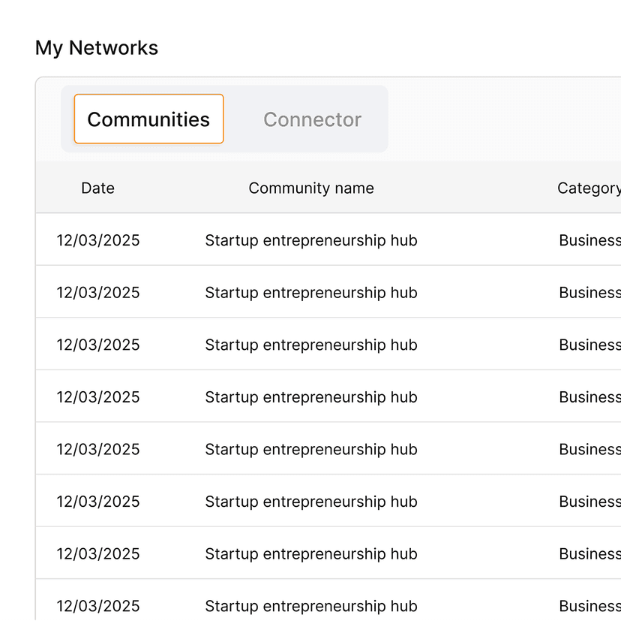Sort by the Date column header
Viewport: 621px width, 621px height.
97,188
